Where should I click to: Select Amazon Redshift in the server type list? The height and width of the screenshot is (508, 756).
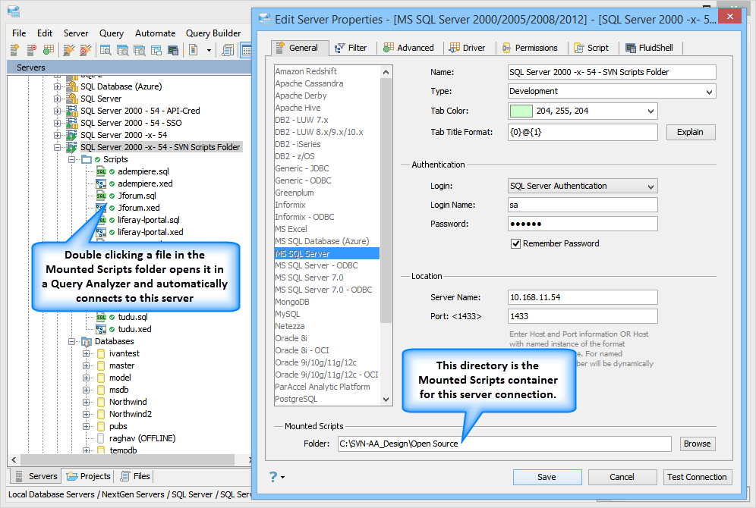pyautogui.click(x=306, y=71)
